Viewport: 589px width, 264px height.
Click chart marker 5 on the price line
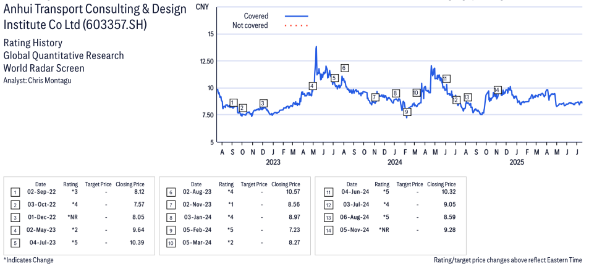[334, 78]
